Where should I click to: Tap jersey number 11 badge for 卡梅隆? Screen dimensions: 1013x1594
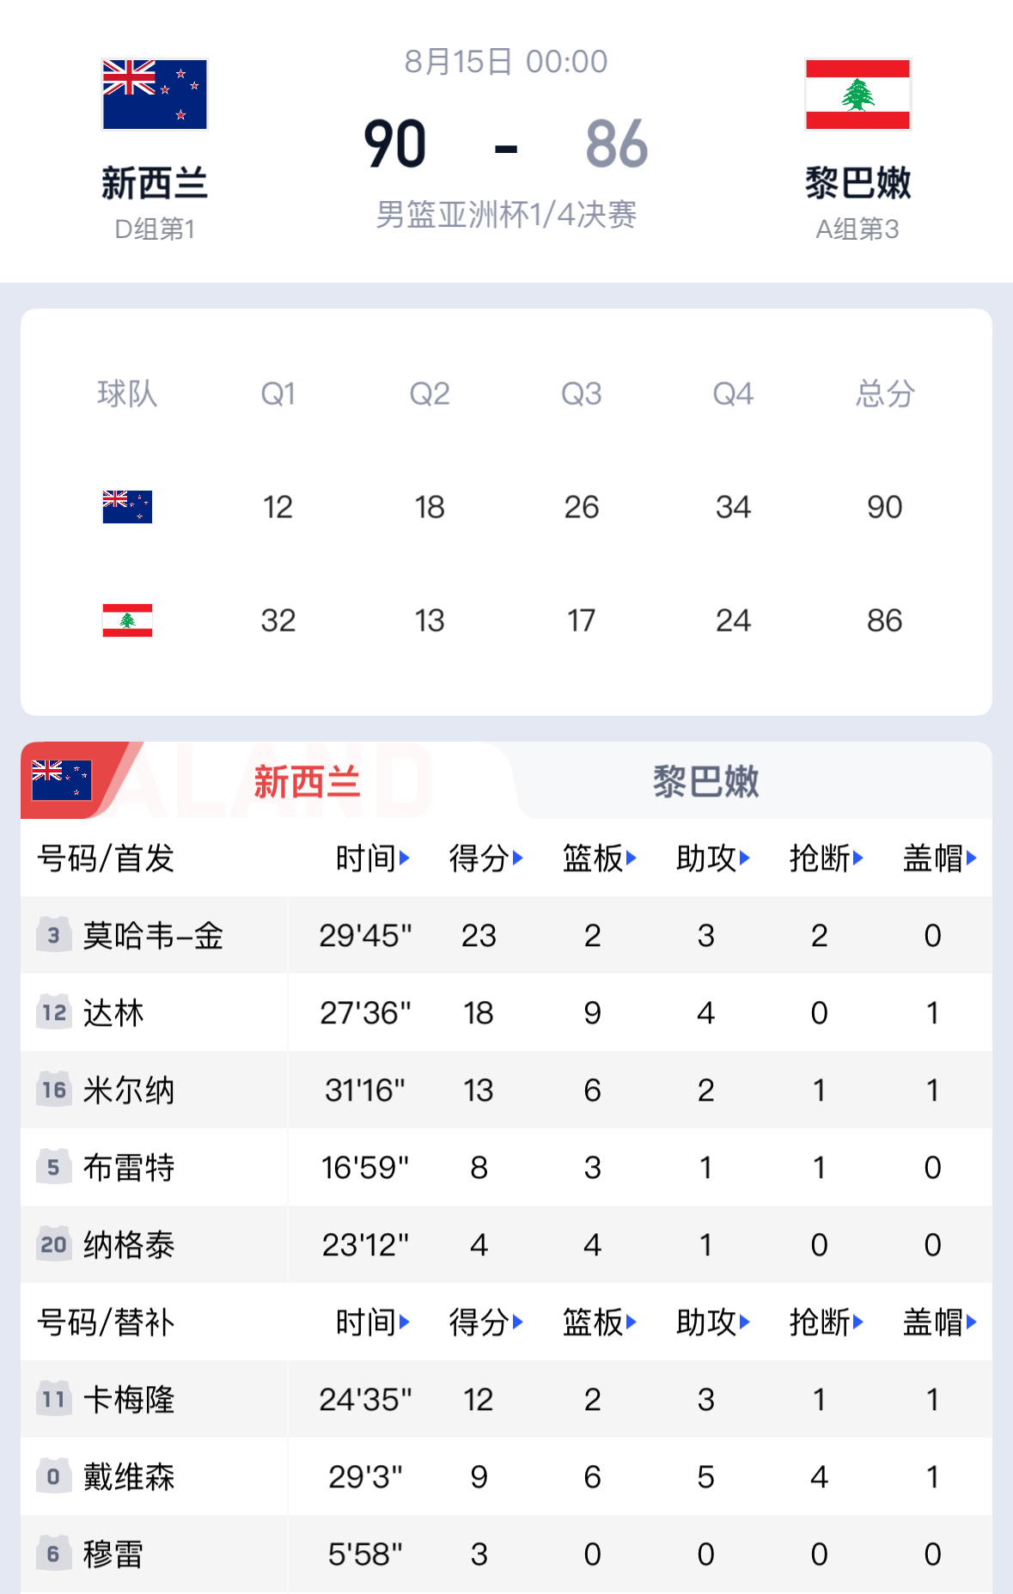point(53,1399)
